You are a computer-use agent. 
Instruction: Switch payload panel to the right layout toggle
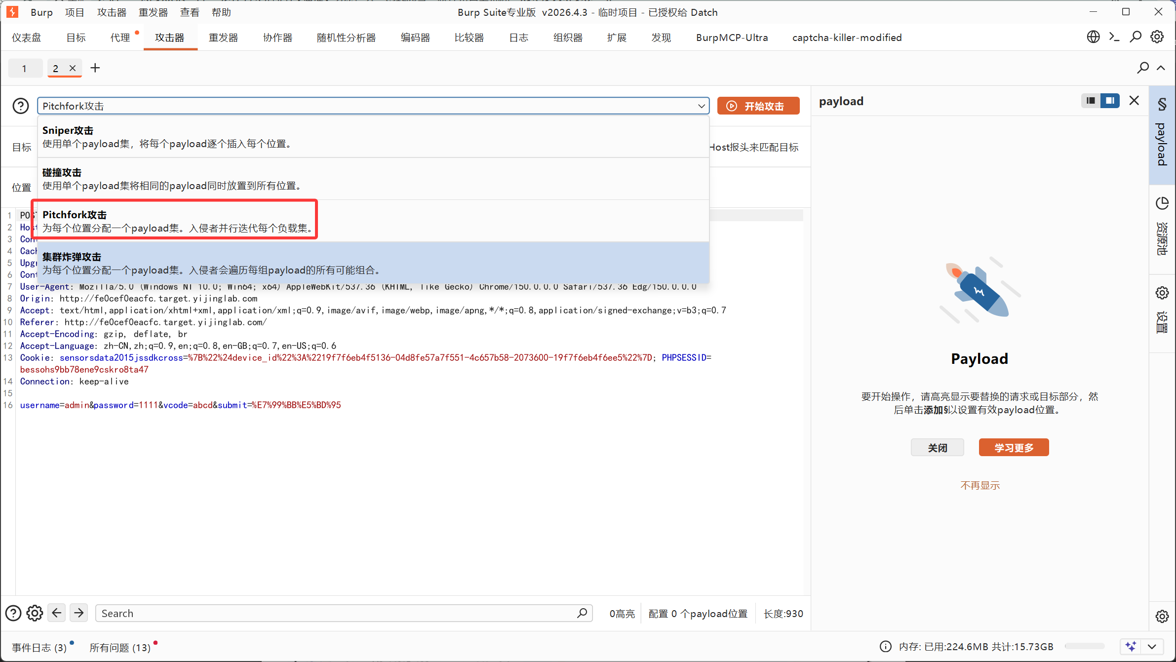tap(1110, 101)
